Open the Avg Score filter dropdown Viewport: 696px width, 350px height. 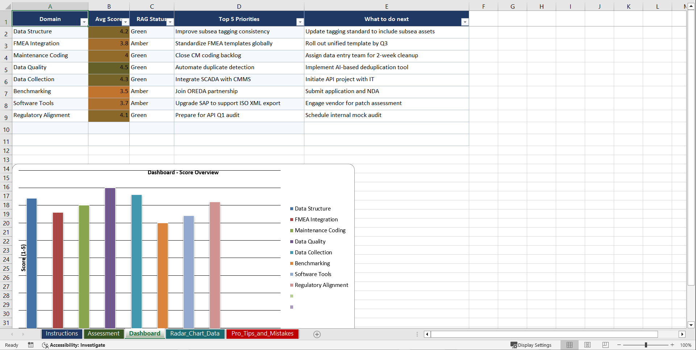pyautogui.click(x=125, y=22)
